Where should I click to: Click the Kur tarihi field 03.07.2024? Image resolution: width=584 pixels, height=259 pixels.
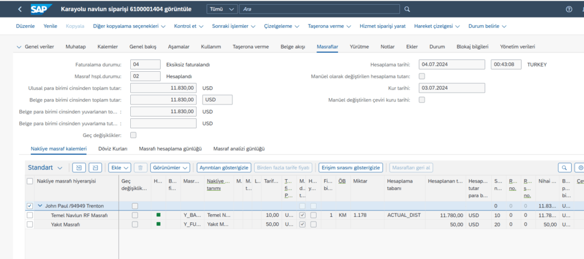pyautogui.click(x=452, y=88)
